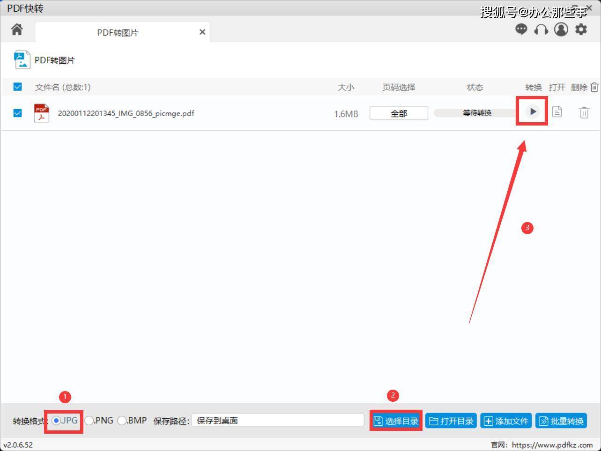Click the delete-all trash icon in header
Viewport: 601px width, 451px height.
(594, 87)
